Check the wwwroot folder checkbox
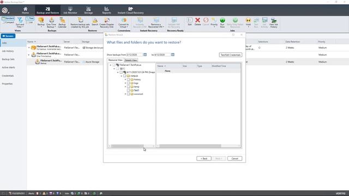349x196 pixels. (x=128, y=94)
